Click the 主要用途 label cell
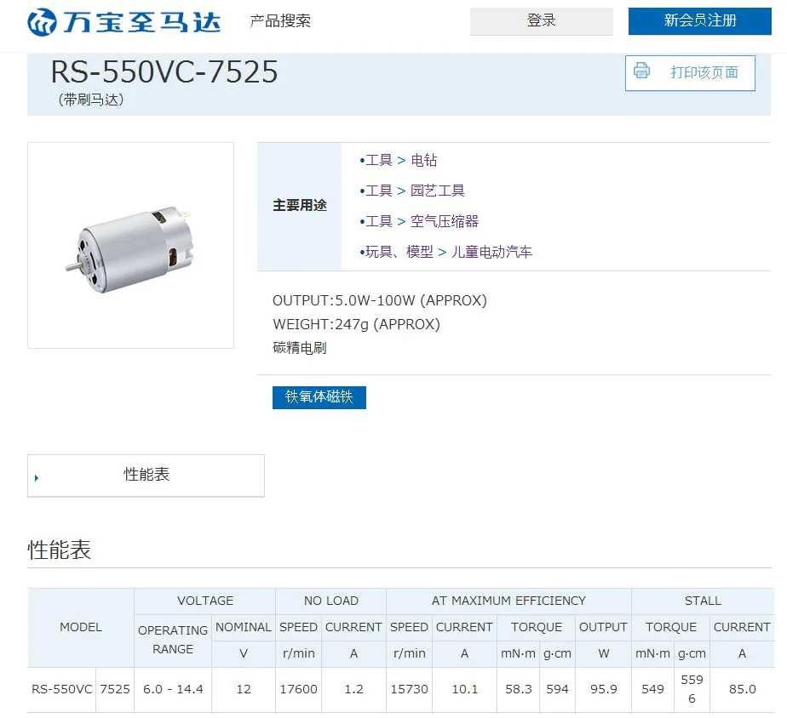 300,206
